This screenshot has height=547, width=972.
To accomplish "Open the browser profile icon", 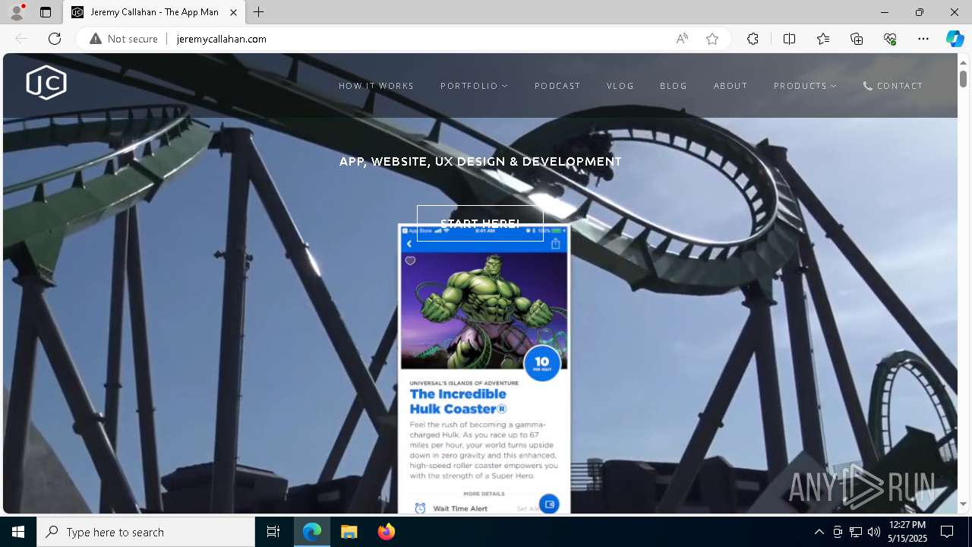I will coord(16,12).
